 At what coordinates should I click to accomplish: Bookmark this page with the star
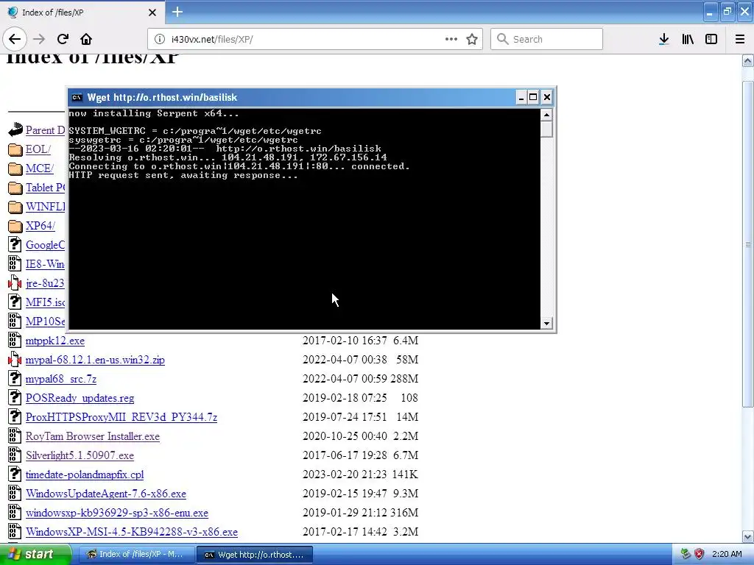pos(472,39)
